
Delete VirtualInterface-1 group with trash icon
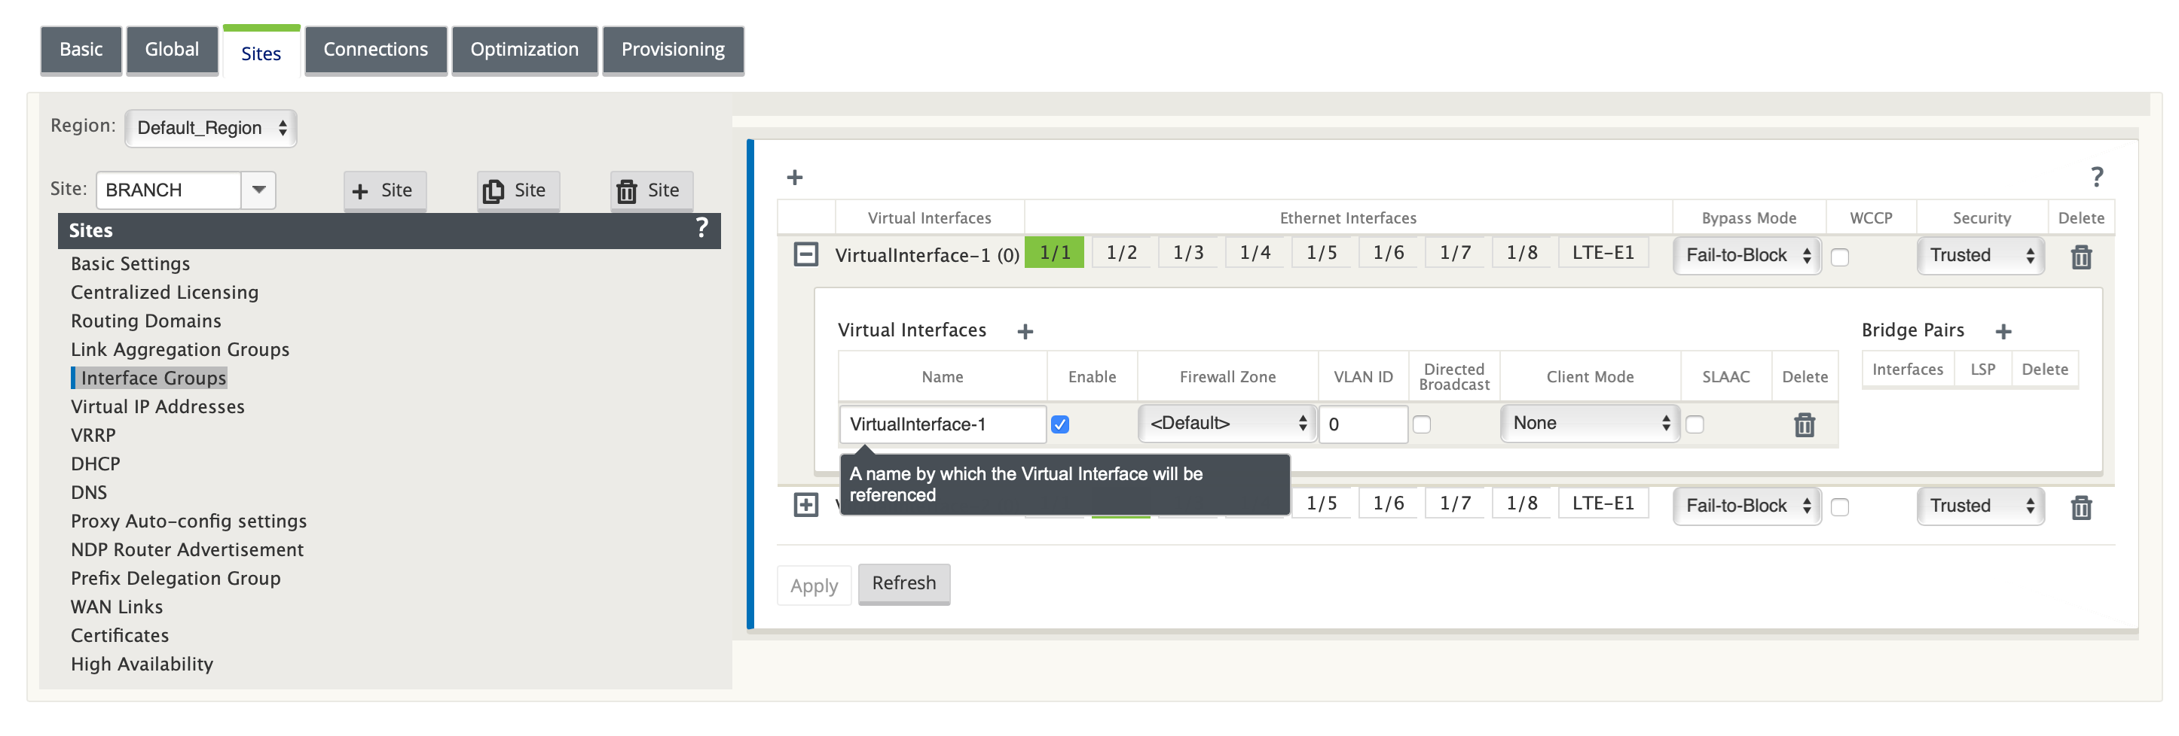click(2081, 257)
